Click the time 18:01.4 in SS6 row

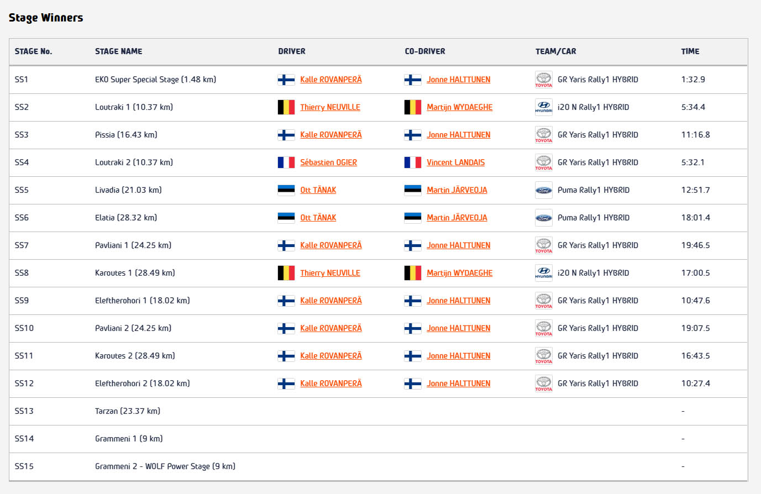point(696,218)
